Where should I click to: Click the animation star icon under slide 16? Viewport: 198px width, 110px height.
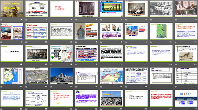coord(176,42)
